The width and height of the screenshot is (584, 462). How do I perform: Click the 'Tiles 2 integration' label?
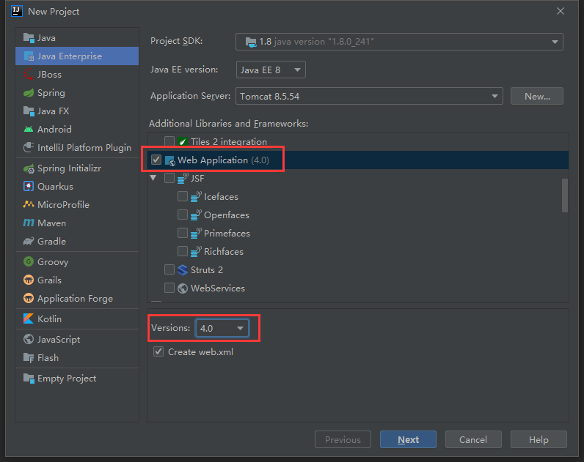pyautogui.click(x=229, y=141)
